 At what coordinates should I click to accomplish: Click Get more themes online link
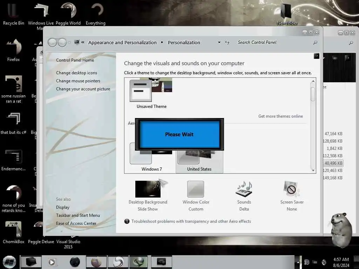280,116
